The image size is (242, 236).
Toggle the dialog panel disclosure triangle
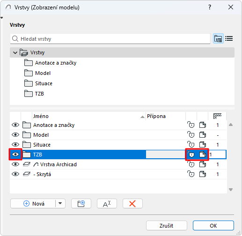click(2, 18)
